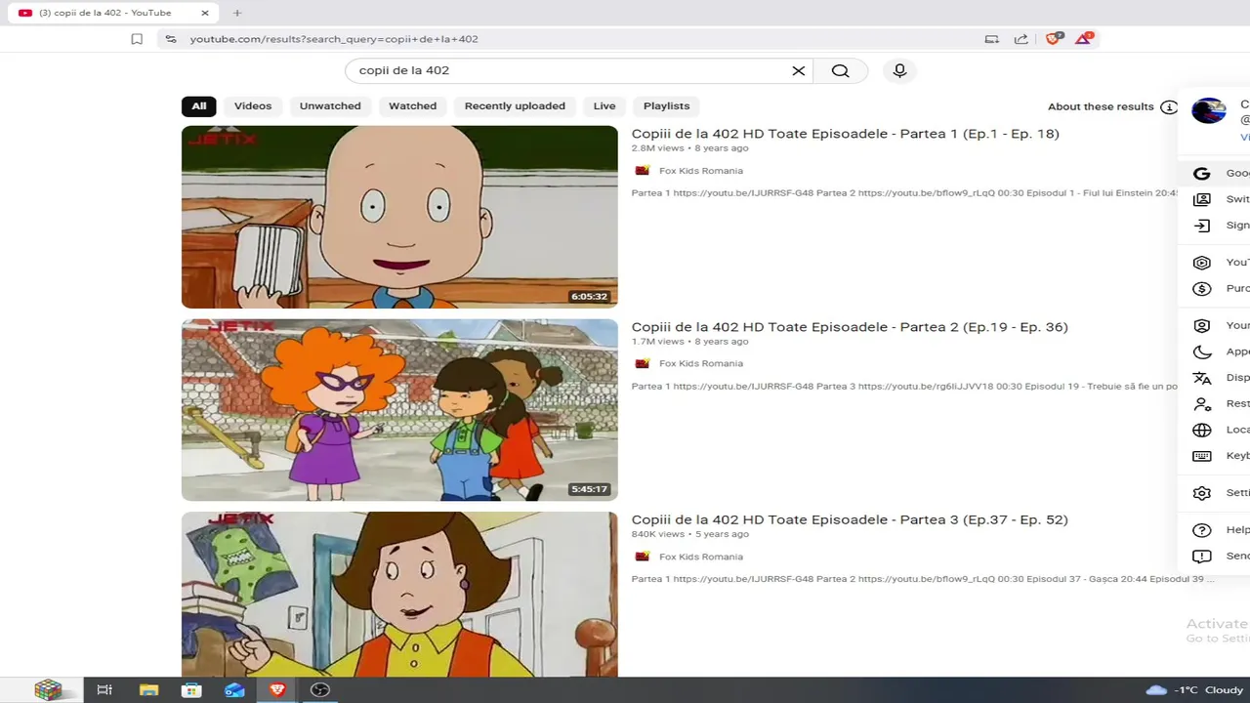The width and height of the screenshot is (1250, 703).
Task: Select the Unwatched filter chip
Action: click(330, 106)
